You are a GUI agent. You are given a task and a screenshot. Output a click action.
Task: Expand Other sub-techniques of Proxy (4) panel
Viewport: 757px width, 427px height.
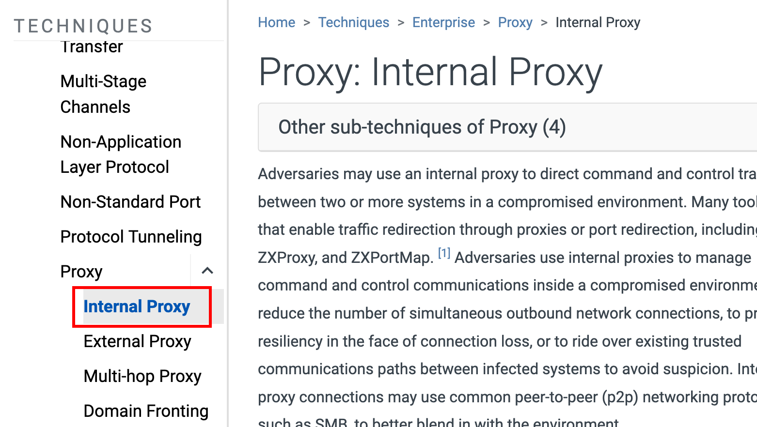[x=422, y=127]
